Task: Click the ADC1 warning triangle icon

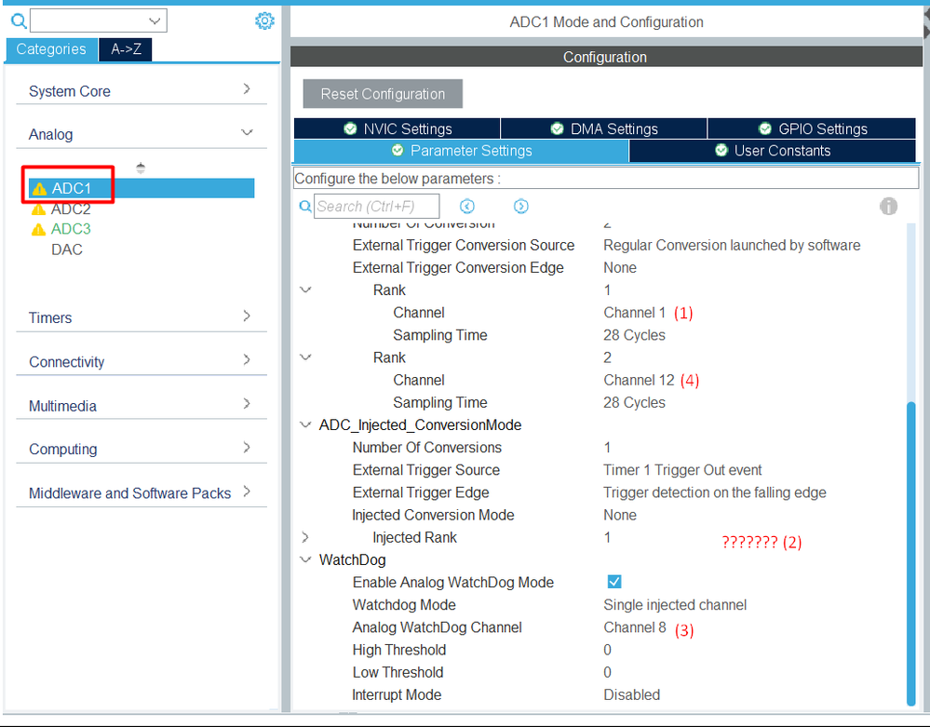Action: 39,189
